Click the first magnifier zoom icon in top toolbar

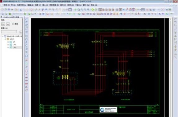tap(78, 10)
